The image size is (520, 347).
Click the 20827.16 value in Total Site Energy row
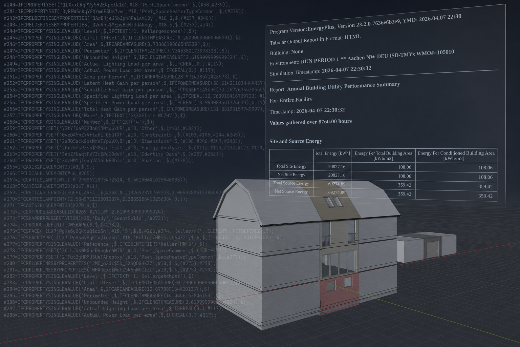337,167
